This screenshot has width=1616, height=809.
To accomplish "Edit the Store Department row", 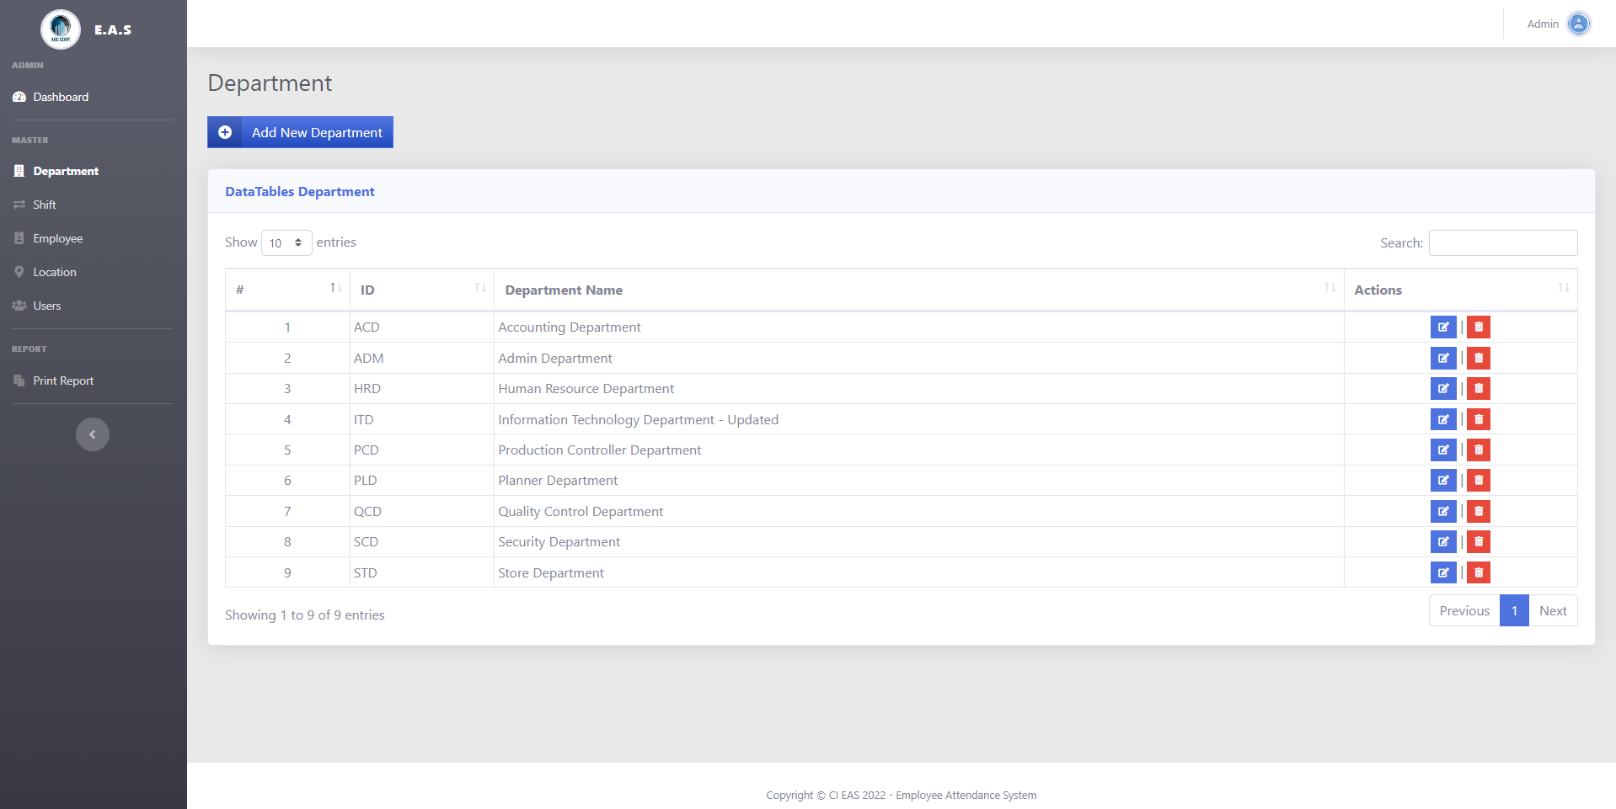I will tap(1443, 573).
